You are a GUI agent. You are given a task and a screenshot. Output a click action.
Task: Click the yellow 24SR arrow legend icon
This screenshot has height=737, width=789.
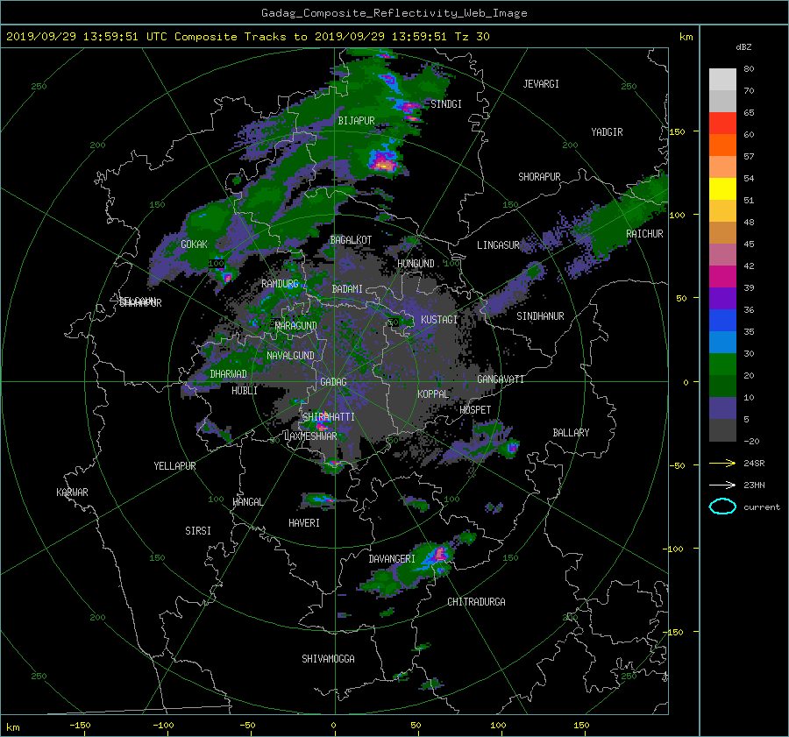pyautogui.click(x=722, y=463)
